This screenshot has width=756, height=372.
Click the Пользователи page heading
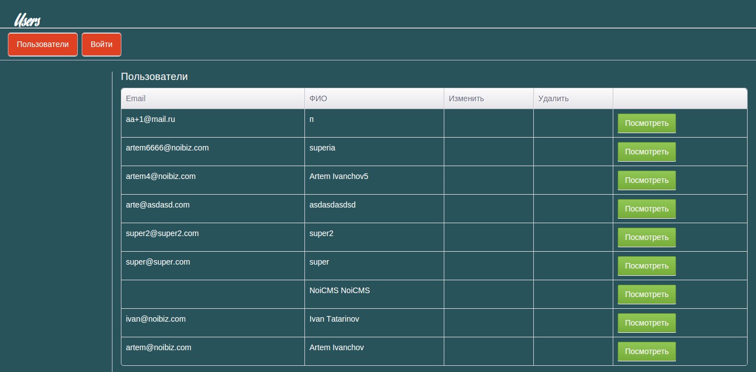pos(154,77)
